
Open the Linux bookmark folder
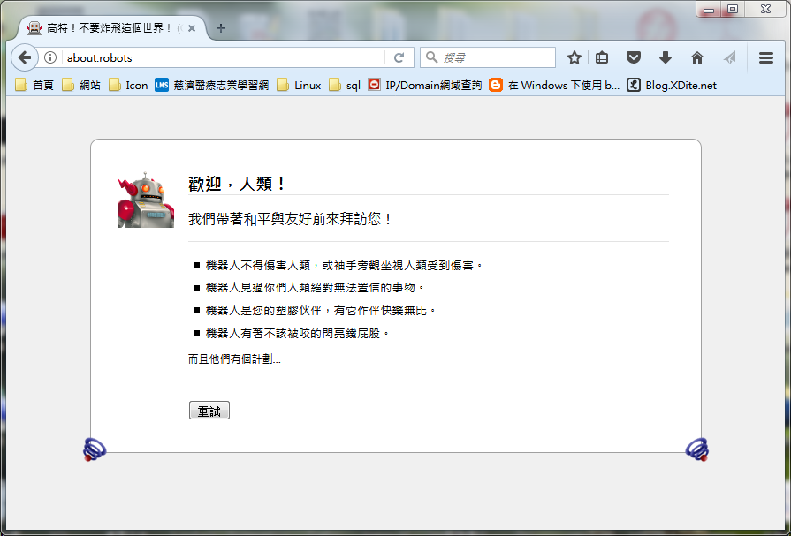point(299,86)
